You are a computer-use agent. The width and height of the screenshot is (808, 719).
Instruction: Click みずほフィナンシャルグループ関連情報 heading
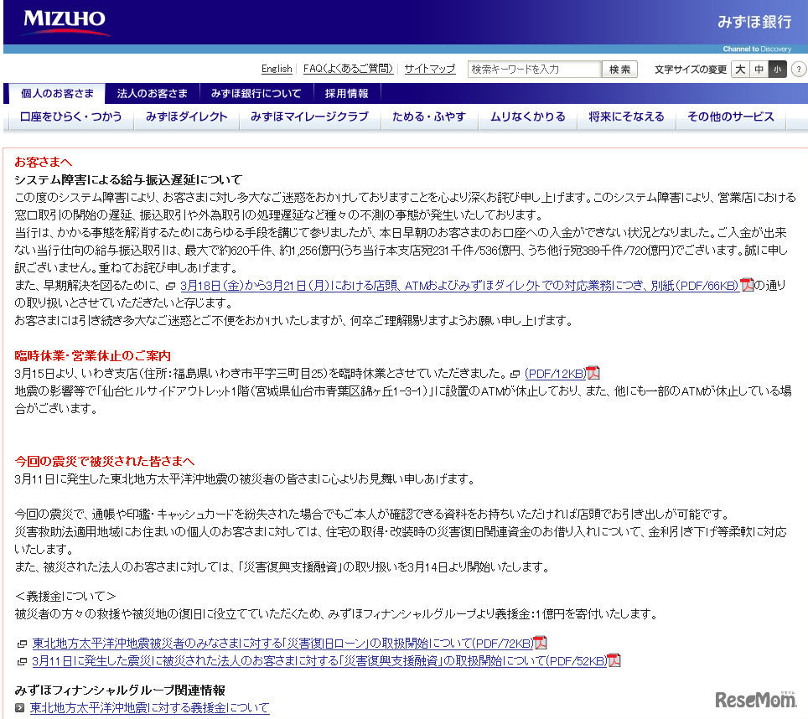click(120, 691)
